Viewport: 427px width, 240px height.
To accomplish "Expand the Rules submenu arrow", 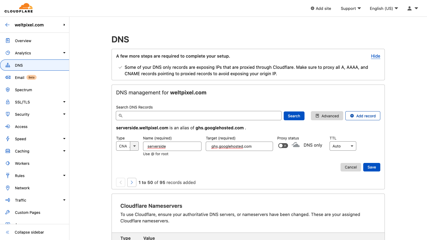I will [64, 175].
